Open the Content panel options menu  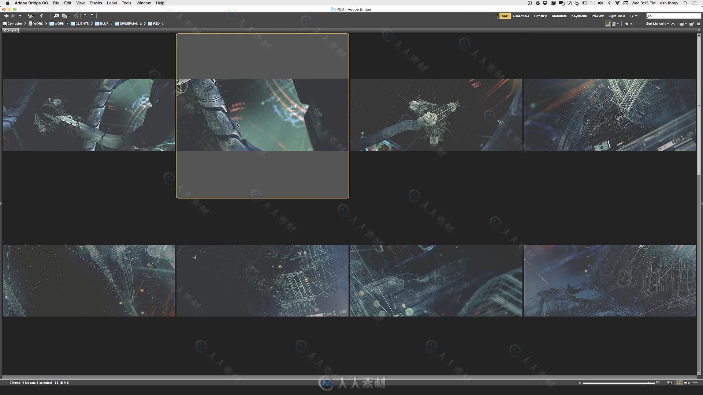pyautogui.click(x=698, y=30)
